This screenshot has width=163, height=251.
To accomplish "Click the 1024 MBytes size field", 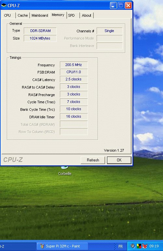I will click(x=40, y=38).
